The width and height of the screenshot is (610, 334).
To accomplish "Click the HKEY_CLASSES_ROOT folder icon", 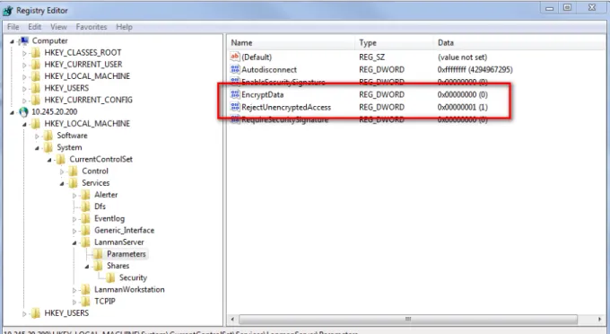I will tap(36, 53).
